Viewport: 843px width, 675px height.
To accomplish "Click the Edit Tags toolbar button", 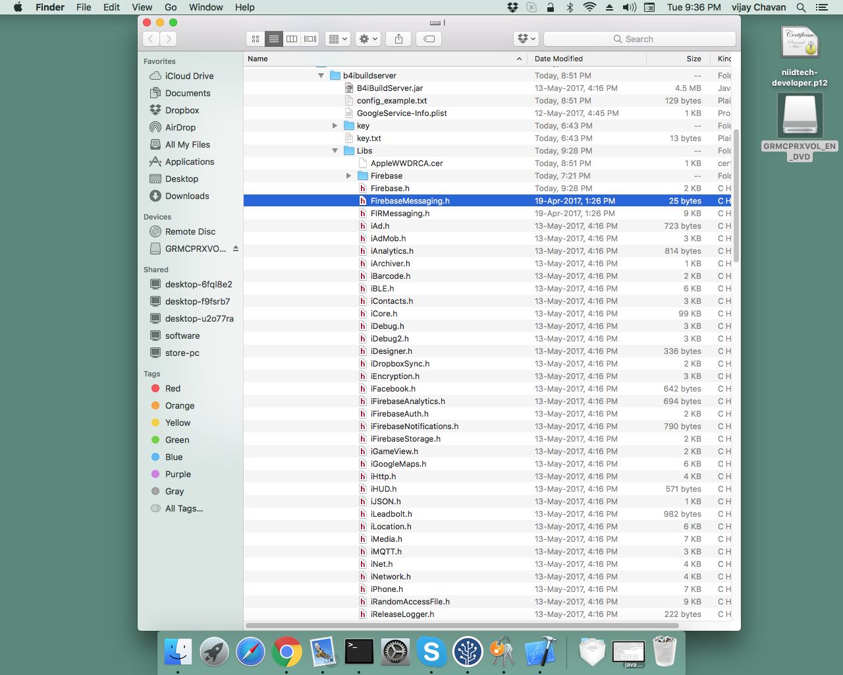I will click(x=429, y=39).
